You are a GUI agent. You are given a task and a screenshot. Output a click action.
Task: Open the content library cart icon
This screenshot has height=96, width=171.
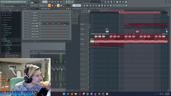111,5
